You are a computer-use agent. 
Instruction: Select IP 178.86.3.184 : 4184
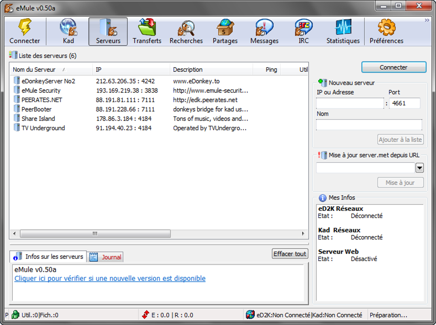click(x=124, y=119)
